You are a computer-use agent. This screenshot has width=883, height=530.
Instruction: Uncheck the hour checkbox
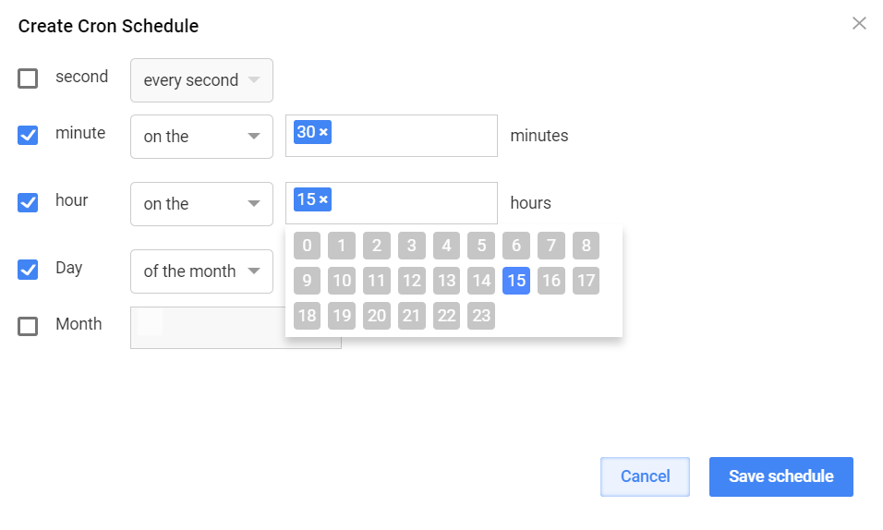coord(28,202)
